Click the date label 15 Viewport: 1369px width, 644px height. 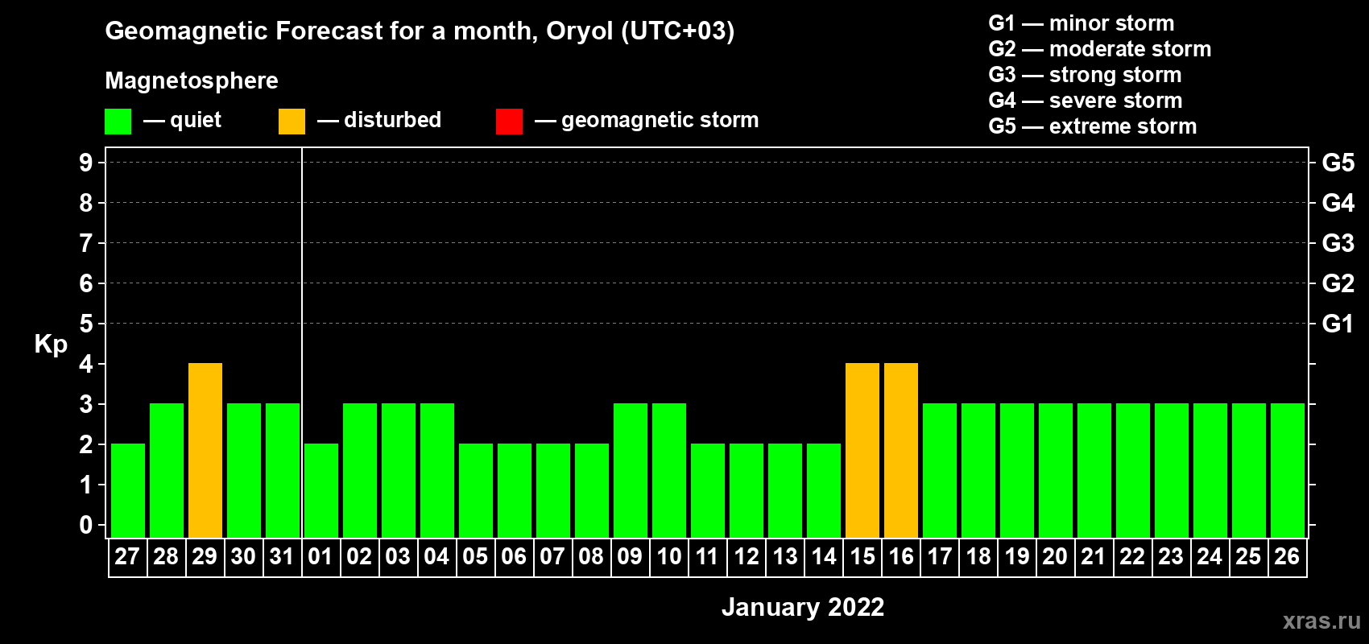862,557
